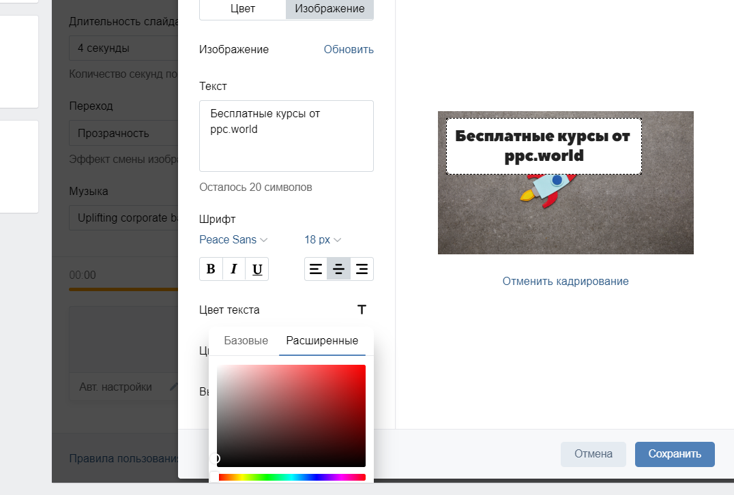Pick a hue on the rainbow color slider
Image resolution: width=734 pixels, height=495 pixels.
(x=291, y=477)
